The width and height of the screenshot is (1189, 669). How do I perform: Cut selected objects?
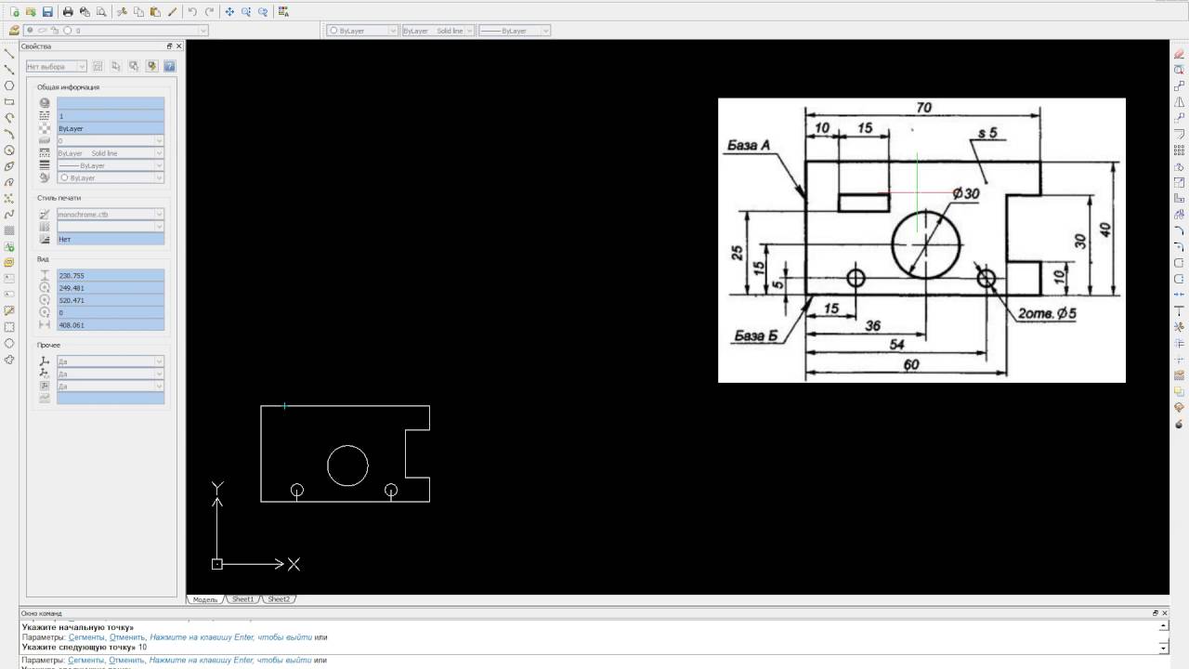coord(122,12)
